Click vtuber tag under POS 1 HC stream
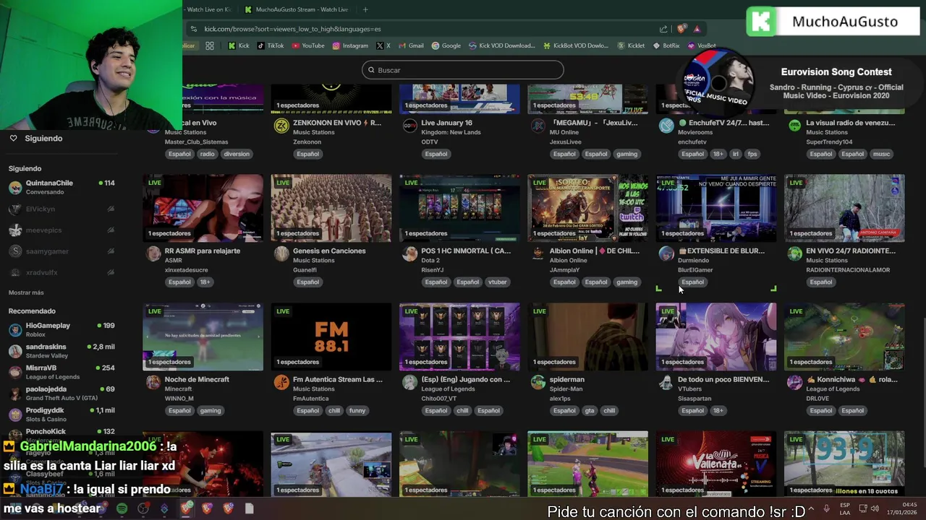The width and height of the screenshot is (926, 520). pos(497,282)
